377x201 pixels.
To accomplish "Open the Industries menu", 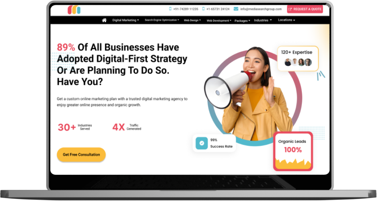I will pos(263,21).
